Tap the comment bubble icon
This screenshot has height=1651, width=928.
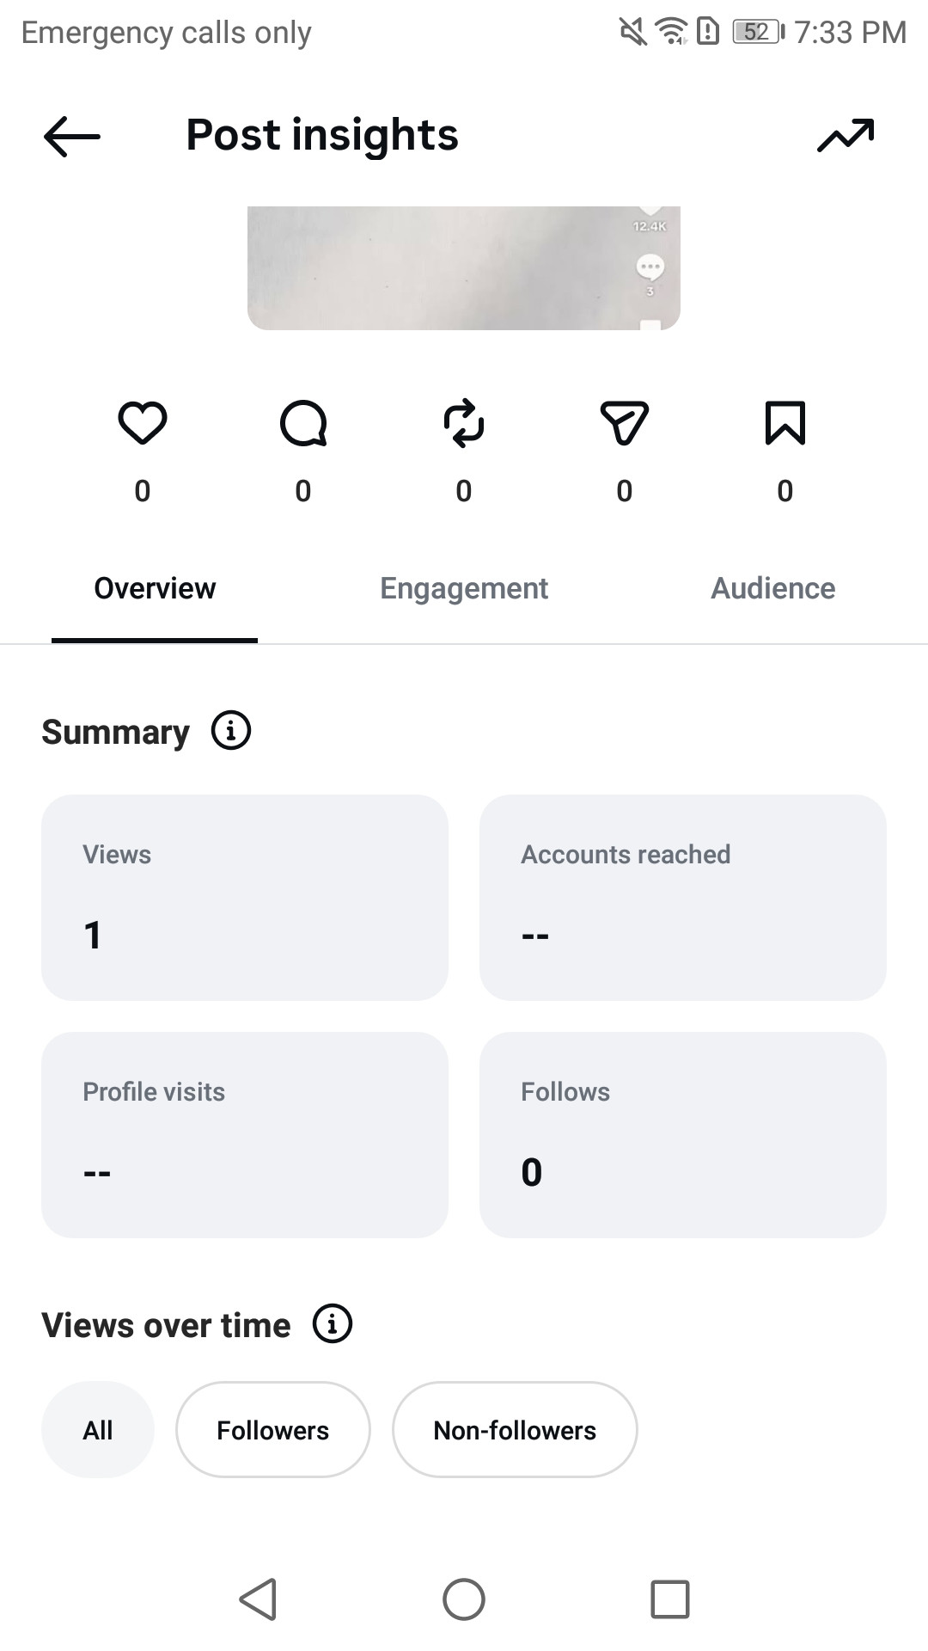point(303,423)
